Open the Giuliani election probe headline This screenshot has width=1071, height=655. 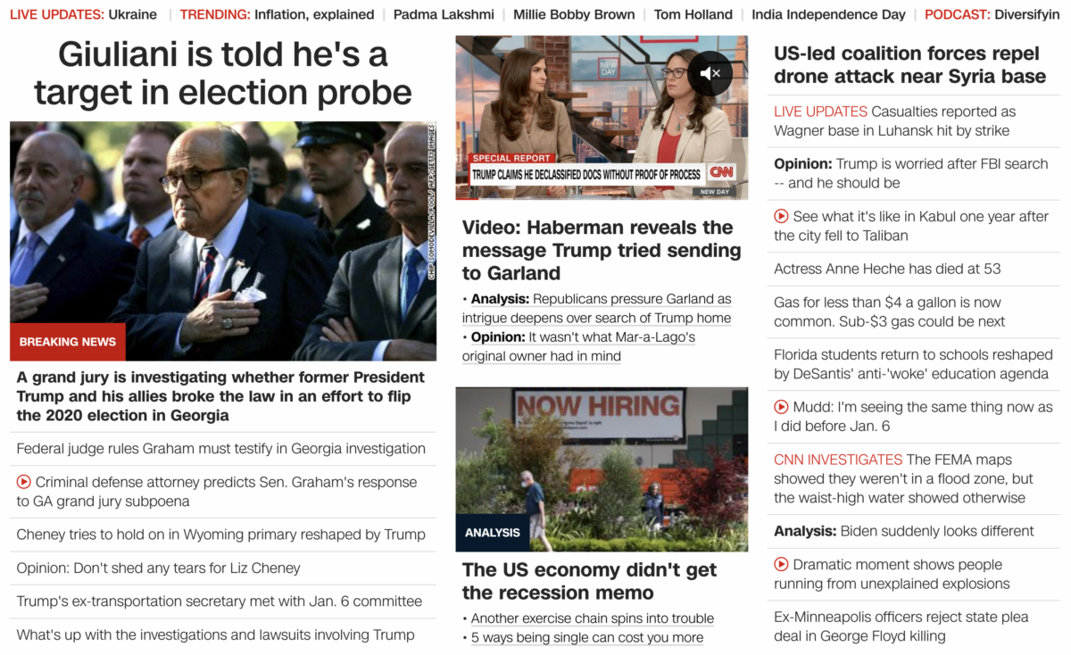[223, 73]
